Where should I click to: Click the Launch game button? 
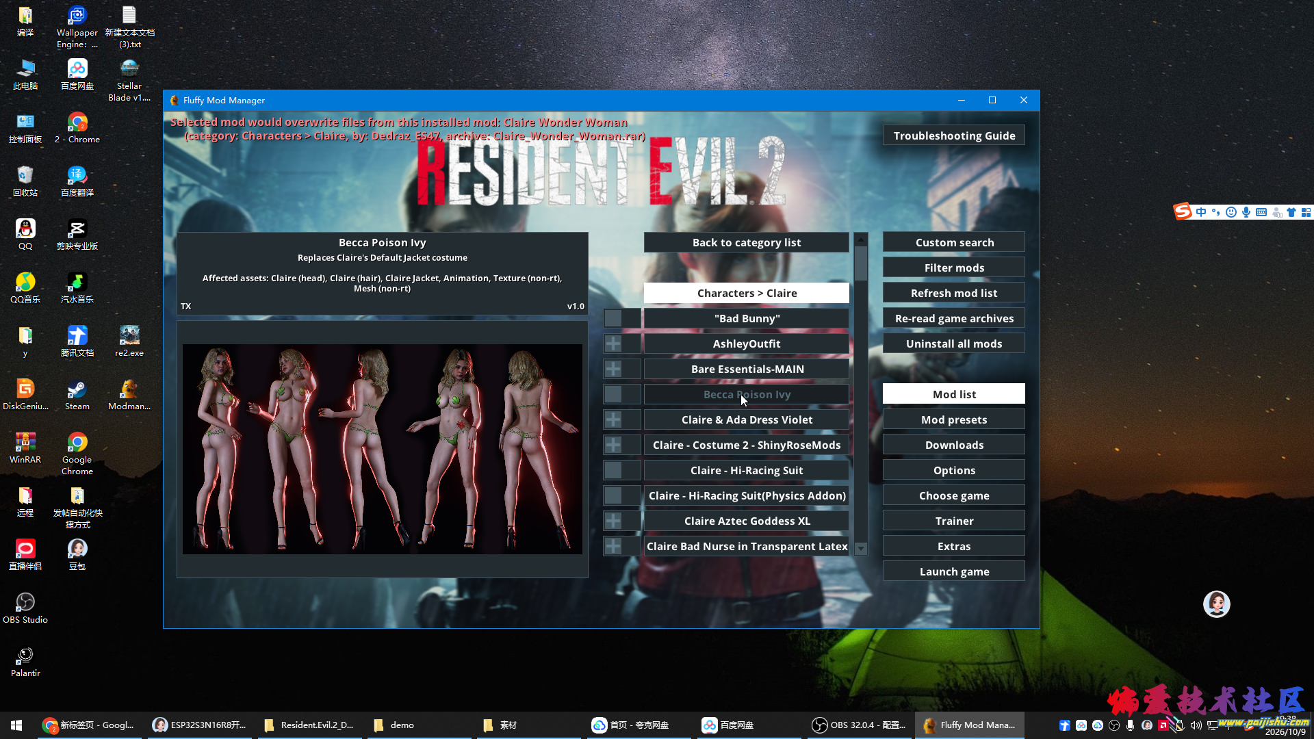point(954,571)
